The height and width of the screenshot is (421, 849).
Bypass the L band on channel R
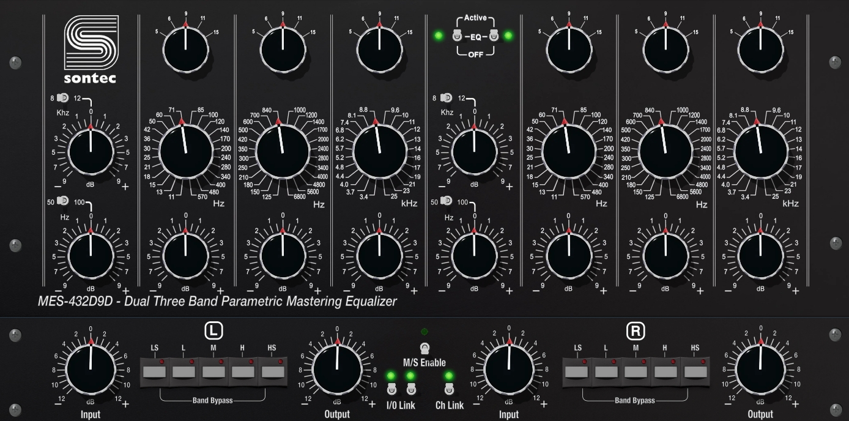[606, 371]
